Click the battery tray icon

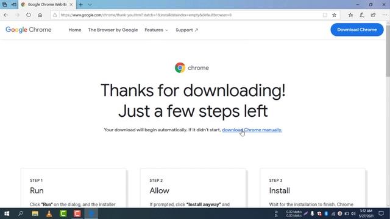click(347, 214)
